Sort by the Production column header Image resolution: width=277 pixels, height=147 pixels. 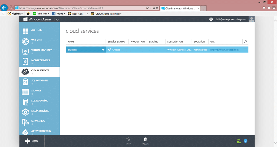click(137, 42)
